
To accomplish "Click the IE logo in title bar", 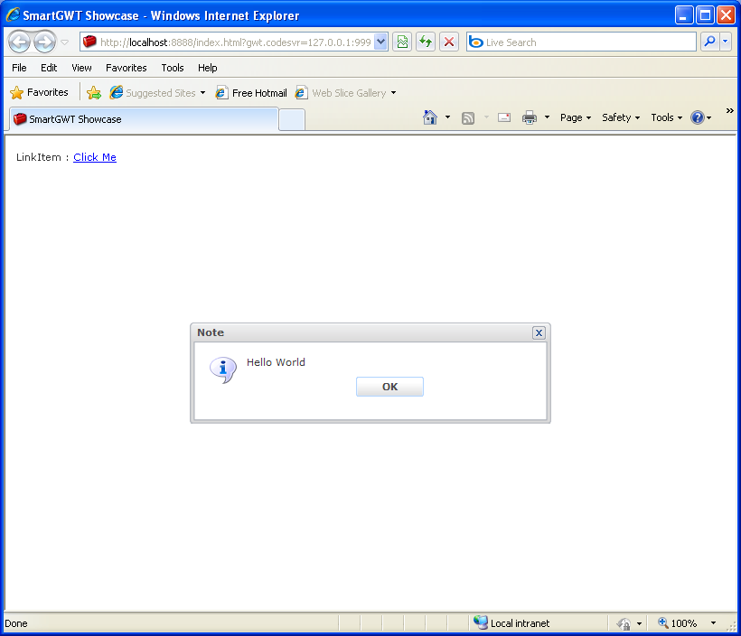I will coord(13,15).
